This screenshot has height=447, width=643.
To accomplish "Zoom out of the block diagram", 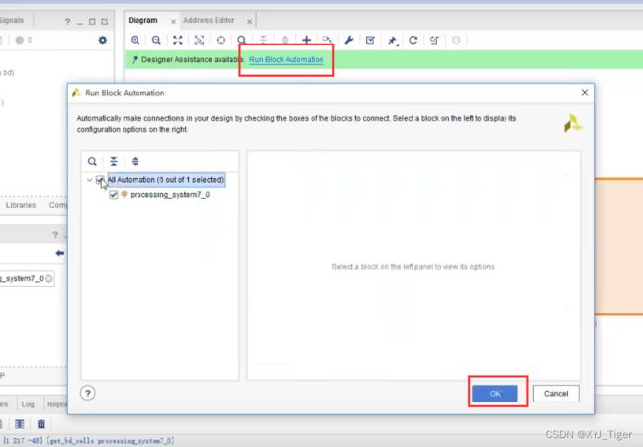I will click(x=156, y=40).
